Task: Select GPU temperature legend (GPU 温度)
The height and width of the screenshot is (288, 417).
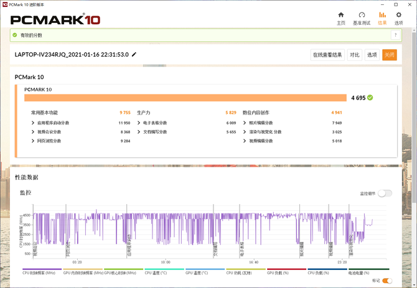Action: pyautogui.click(x=205, y=272)
